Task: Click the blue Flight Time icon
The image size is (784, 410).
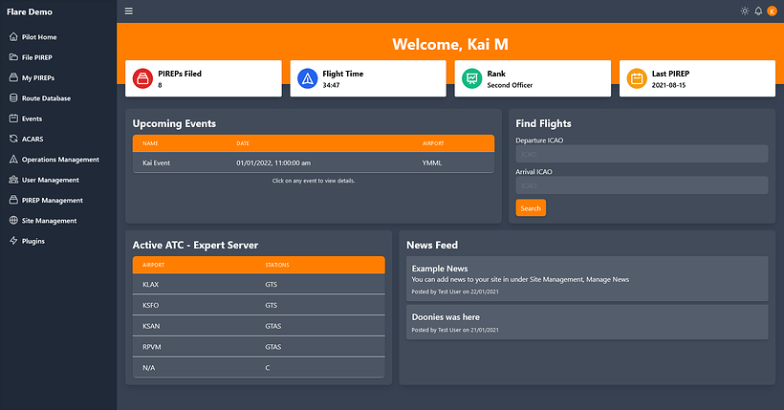Action: 308,78
